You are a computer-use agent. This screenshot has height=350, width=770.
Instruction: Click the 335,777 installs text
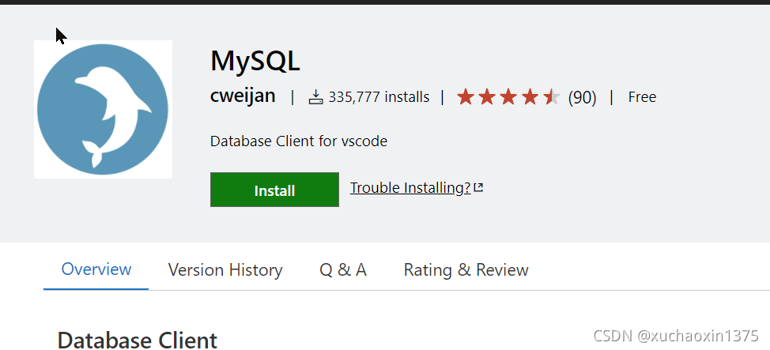[379, 97]
